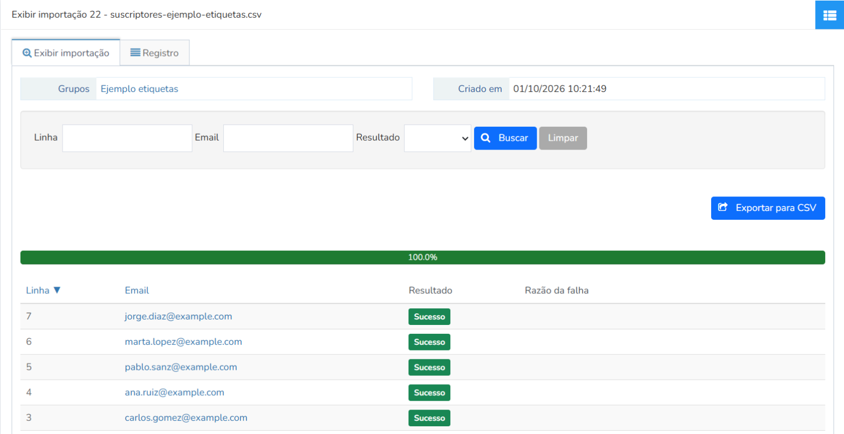
Task: Click the Sucesso badge for marta.lopez
Action: [x=429, y=342]
